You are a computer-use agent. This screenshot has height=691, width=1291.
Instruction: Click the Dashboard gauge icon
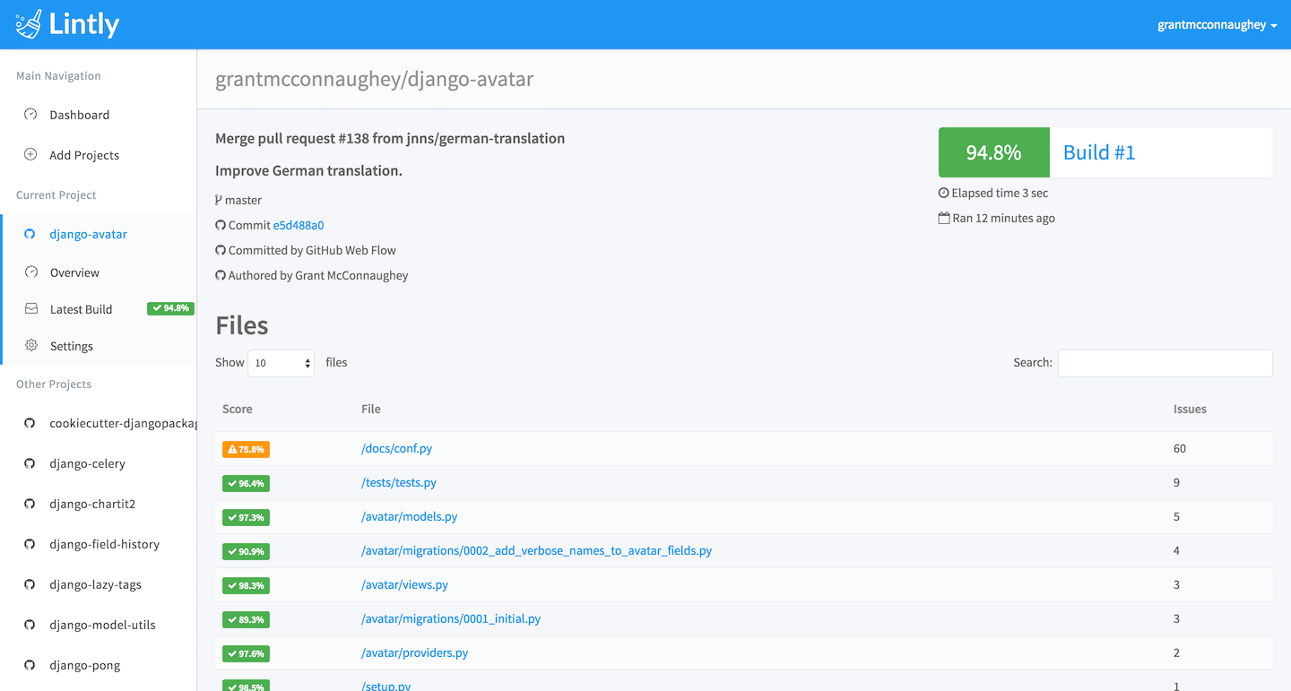[30, 115]
